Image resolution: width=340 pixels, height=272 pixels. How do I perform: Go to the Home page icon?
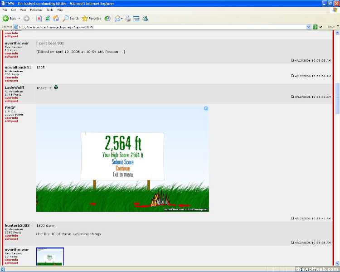tap(56, 19)
